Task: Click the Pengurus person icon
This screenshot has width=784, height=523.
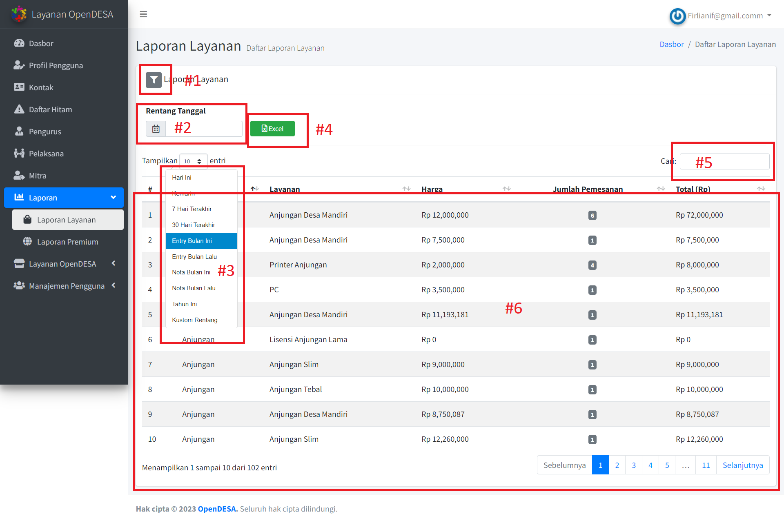Action: pyautogui.click(x=19, y=131)
